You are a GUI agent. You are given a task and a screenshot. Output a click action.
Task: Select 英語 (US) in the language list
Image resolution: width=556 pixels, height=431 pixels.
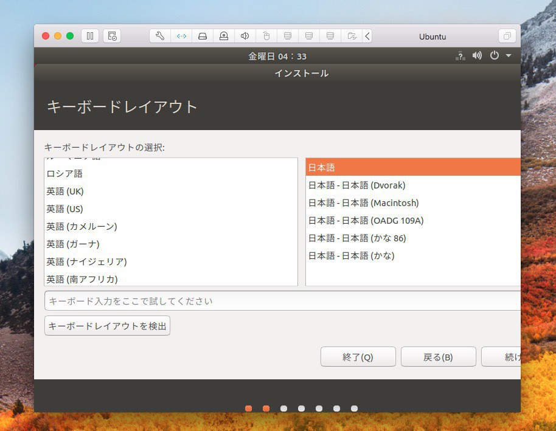pyautogui.click(x=65, y=209)
